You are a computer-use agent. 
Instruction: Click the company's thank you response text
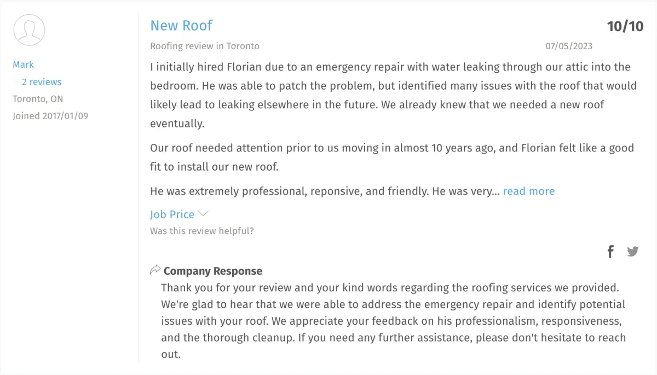pyautogui.click(x=393, y=321)
